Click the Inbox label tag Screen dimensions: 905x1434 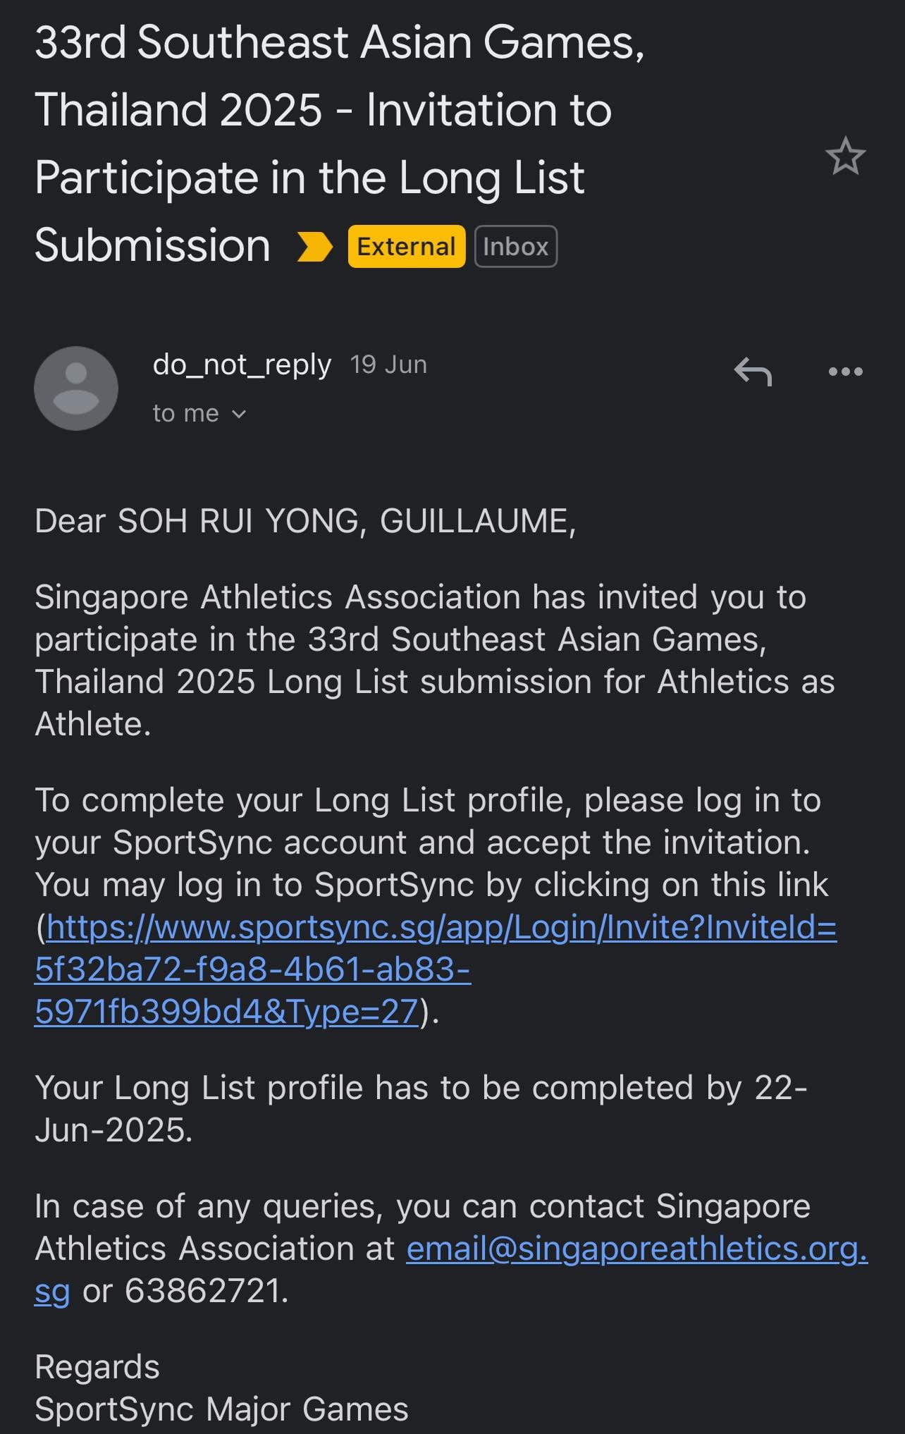point(516,247)
